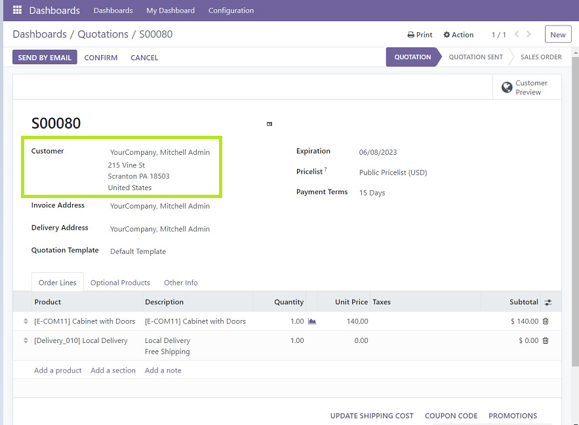Click the Taxes column header
This screenshot has height=425, width=579.
point(382,302)
